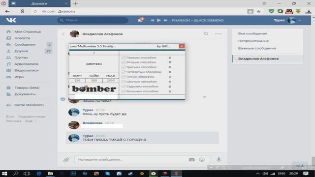Image resolution: width=315 pixels, height=177 pixels.
Task: Open the emoji smiley picker
Action: point(202,160)
